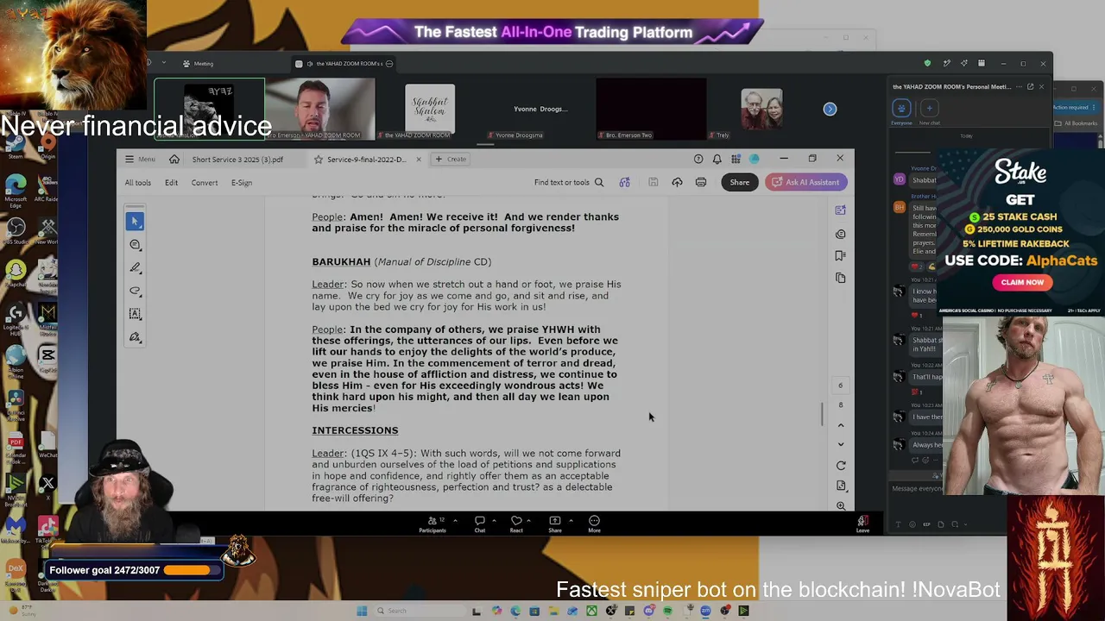Click Find text or tools search

pyautogui.click(x=569, y=183)
